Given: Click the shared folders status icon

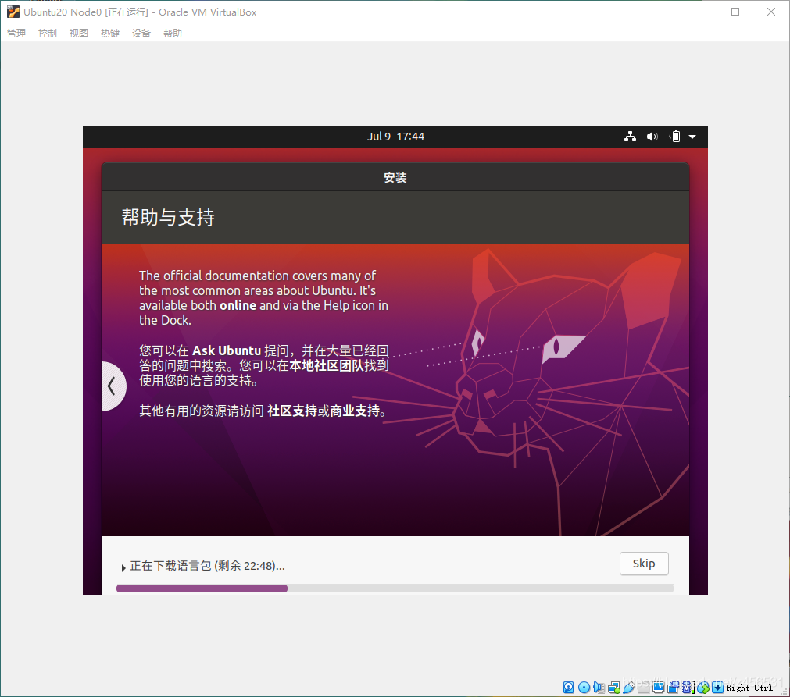Looking at the screenshot, I should [x=643, y=688].
